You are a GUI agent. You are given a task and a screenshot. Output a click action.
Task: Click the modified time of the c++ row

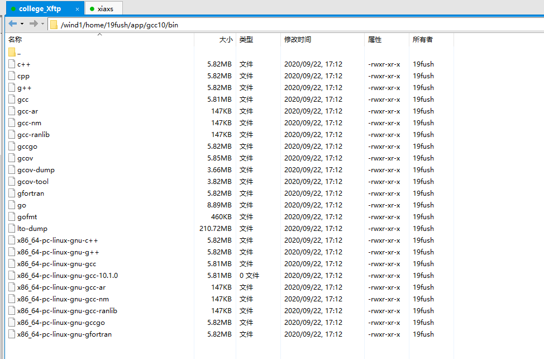pos(313,64)
